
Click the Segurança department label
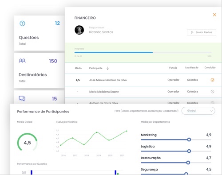click(149, 169)
